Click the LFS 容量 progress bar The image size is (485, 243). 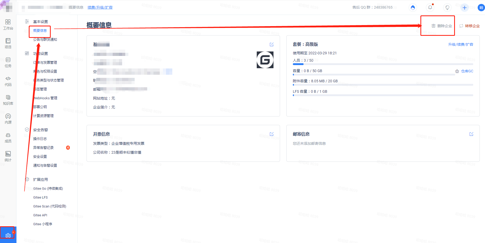383,95
